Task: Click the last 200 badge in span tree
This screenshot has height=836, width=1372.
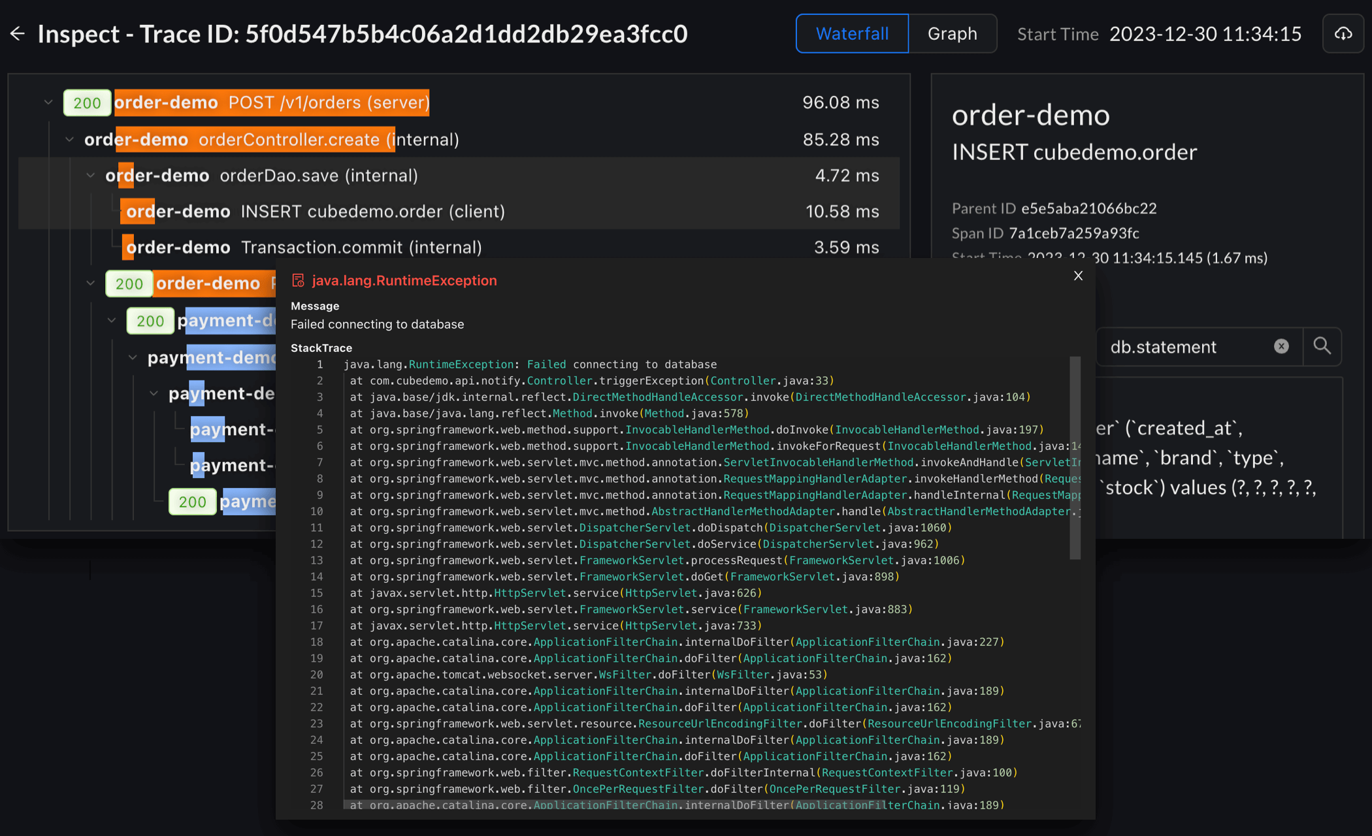Action: click(x=192, y=502)
